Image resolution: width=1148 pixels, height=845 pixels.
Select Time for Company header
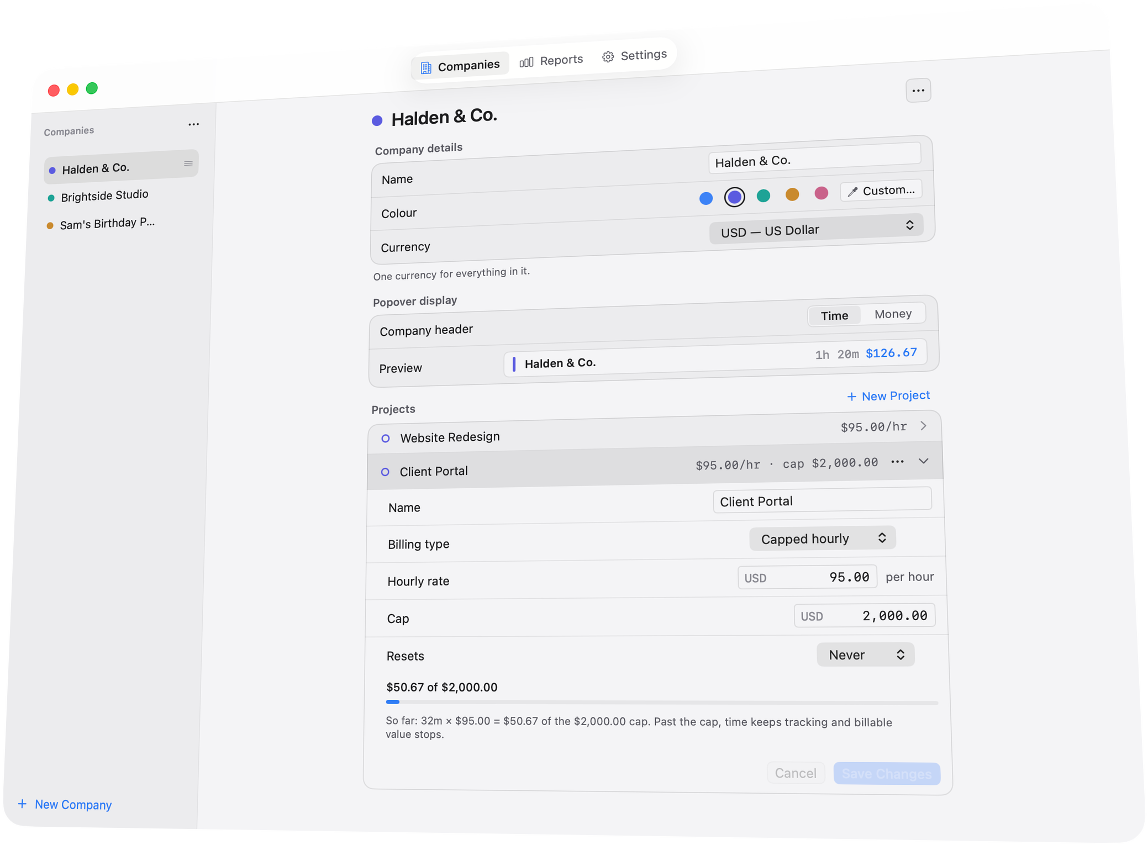tap(834, 315)
